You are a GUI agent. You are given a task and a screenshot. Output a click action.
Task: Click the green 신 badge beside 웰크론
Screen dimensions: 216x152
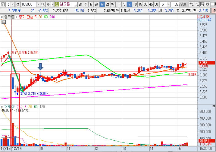[57, 4]
